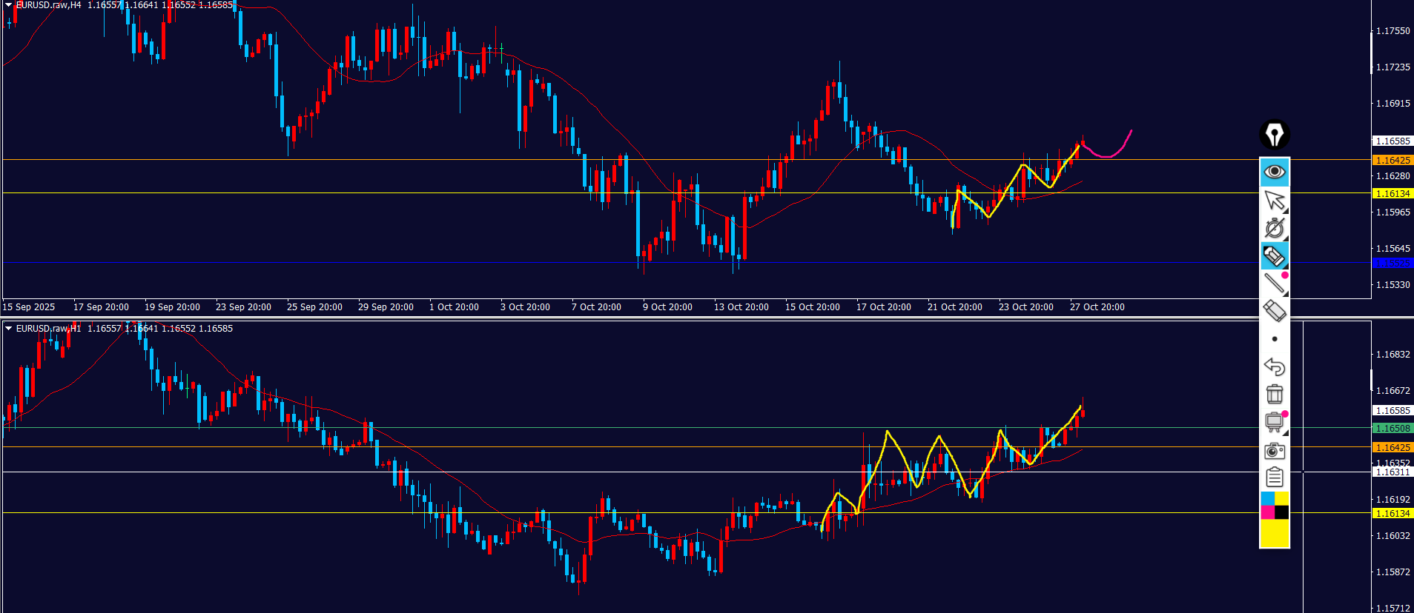Clear all drawings with the trash icon
1414x613 pixels.
click(1274, 394)
